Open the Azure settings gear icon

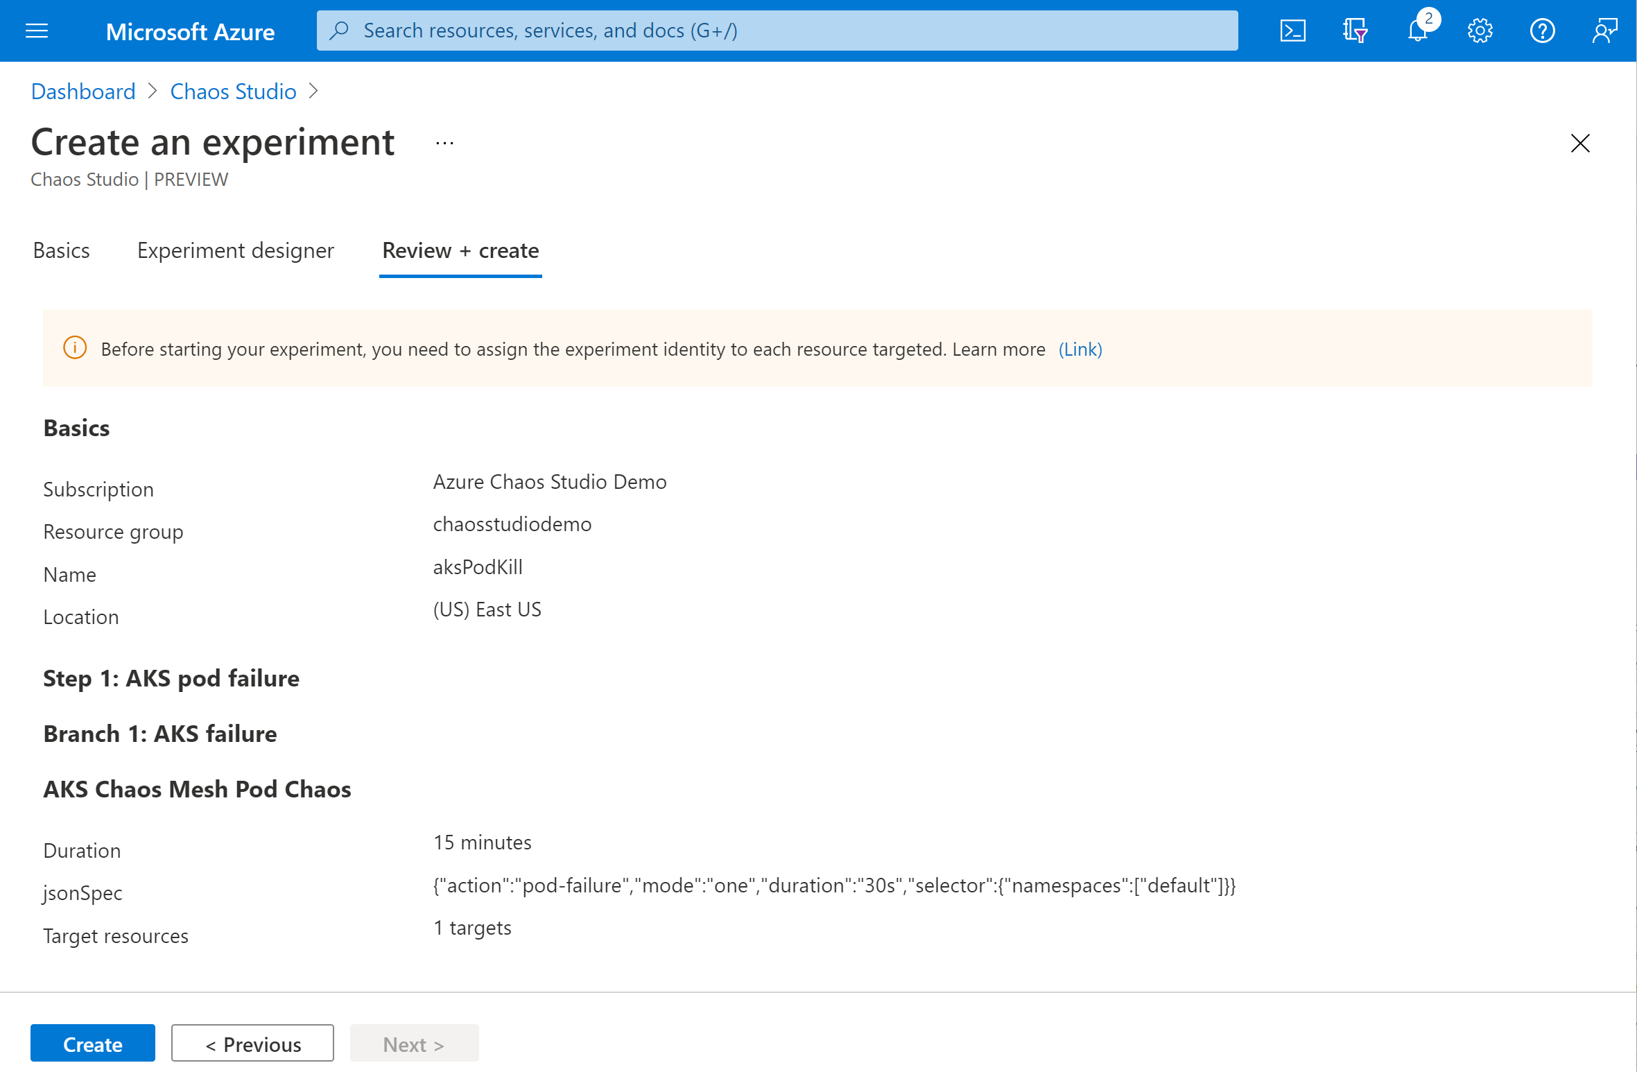pos(1480,30)
